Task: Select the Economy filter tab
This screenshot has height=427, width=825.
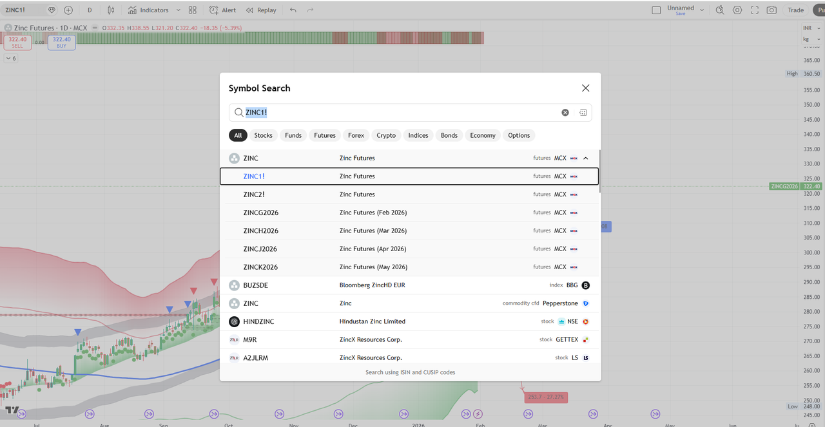Action: point(483,135)
